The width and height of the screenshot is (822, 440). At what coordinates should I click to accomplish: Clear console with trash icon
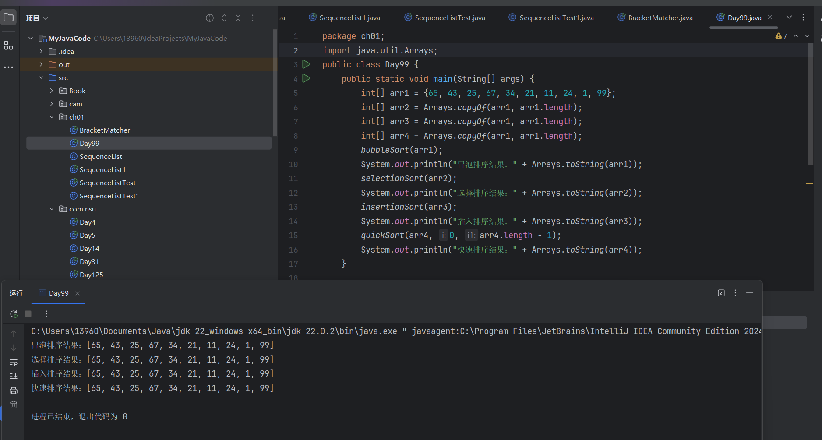coord(14,405)
